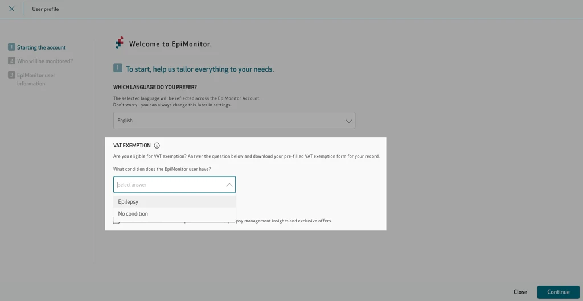The image size is (583, 301).
Task: Click the Close text button
Action: [520, 292]
